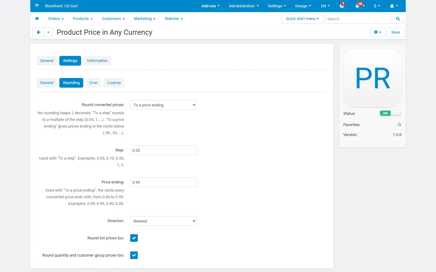436x272 pixels.
Task: Click the Storefront: CS-Cart link
Action: 61,6
